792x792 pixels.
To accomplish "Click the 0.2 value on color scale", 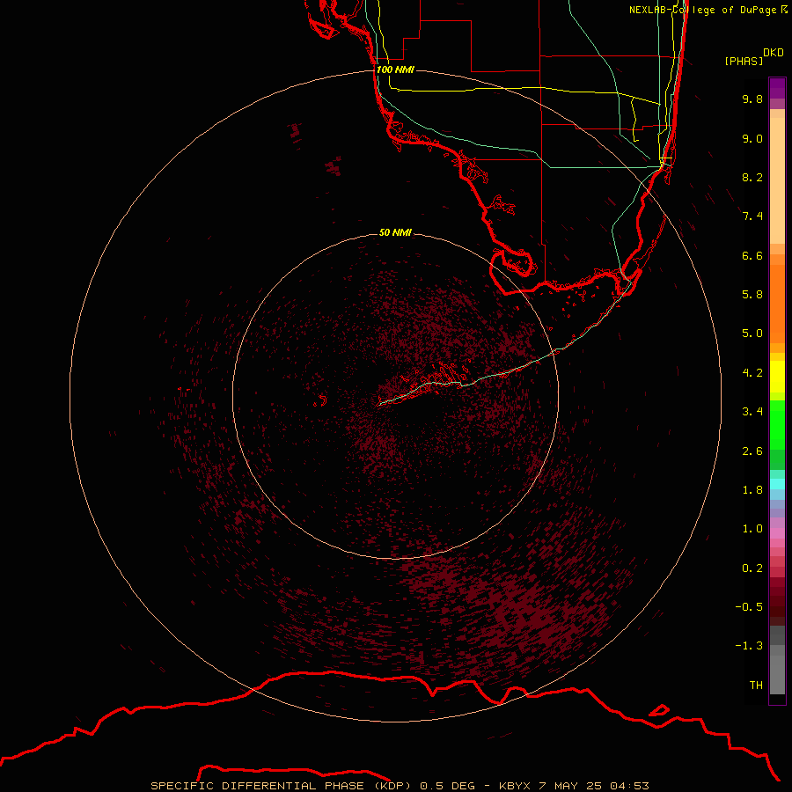I will tap(752, 568).
